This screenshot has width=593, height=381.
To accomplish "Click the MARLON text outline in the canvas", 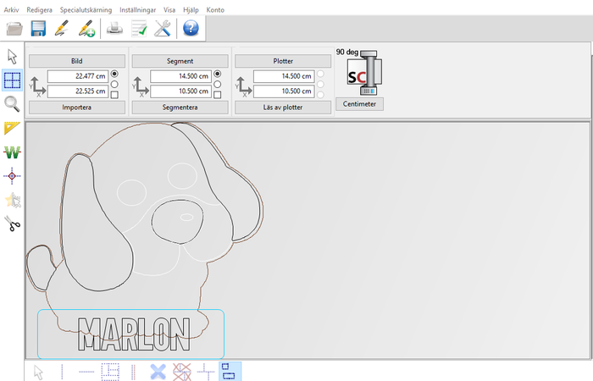I will (134, 334).
